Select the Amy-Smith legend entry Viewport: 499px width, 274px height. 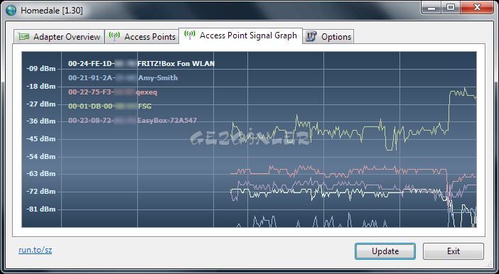123,77
